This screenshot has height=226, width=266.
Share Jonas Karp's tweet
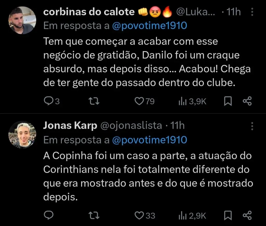click(x=247, y=215)
